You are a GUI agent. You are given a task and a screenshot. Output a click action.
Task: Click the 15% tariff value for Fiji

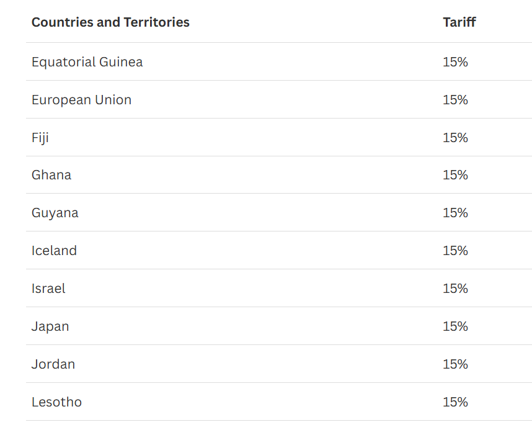coord(455,138)
